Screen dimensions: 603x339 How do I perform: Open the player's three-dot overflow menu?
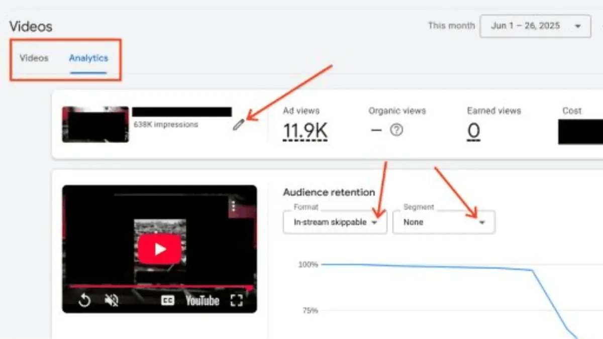[x=233, y=206]
